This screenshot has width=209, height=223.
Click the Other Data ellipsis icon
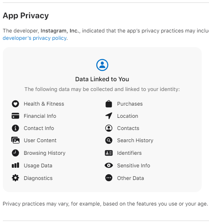click(x=109, y=178)
